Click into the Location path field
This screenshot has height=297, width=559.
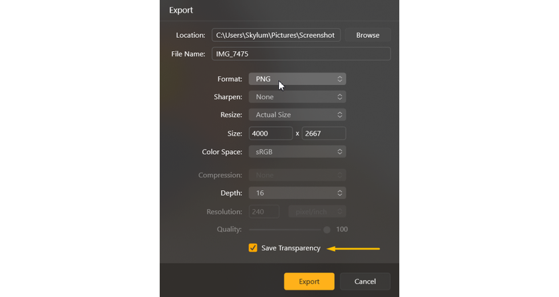tap(276, 35)
